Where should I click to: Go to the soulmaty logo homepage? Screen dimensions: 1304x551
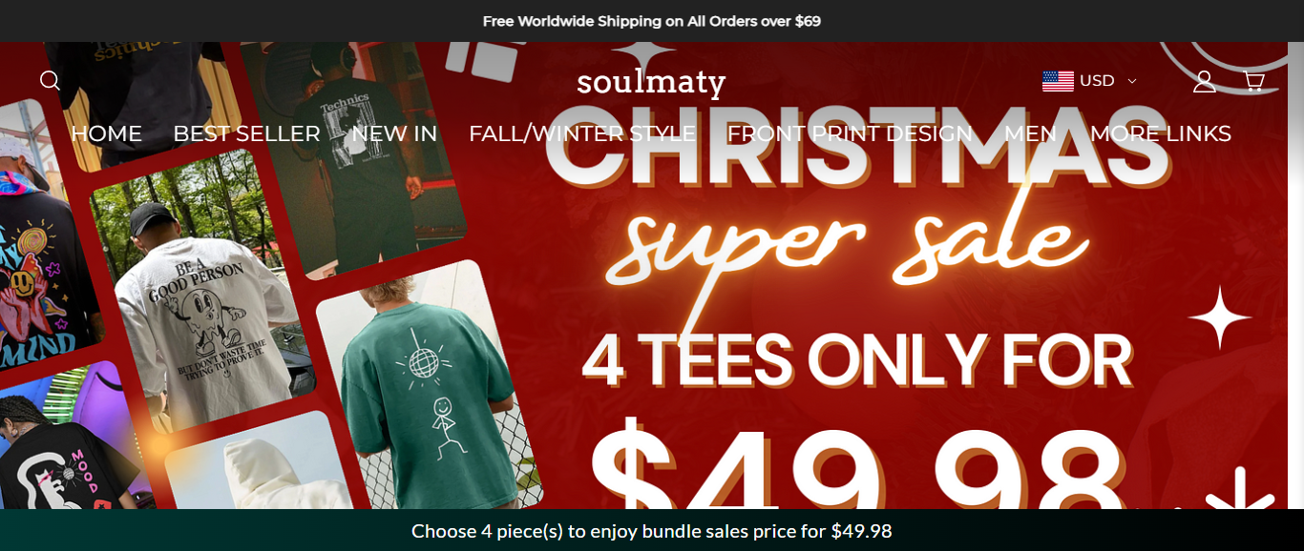click(x=651, y=83)
